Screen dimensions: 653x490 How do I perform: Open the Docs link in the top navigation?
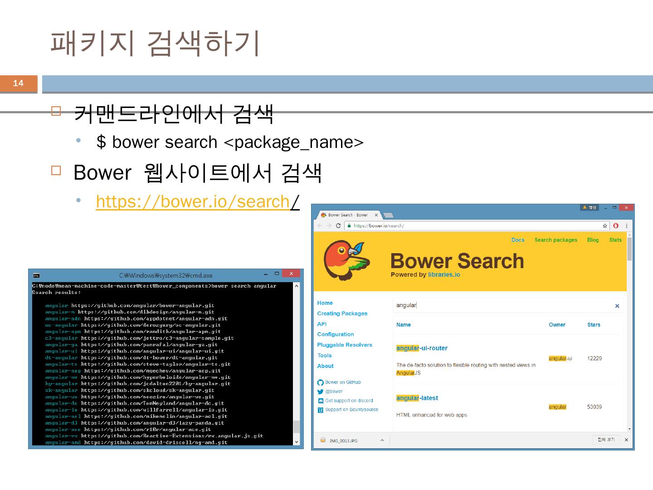click(517, 240)
